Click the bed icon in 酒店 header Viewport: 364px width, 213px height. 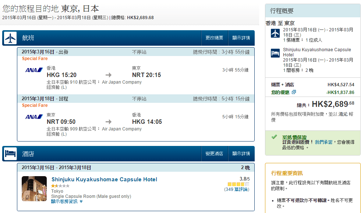coord(11,154)
